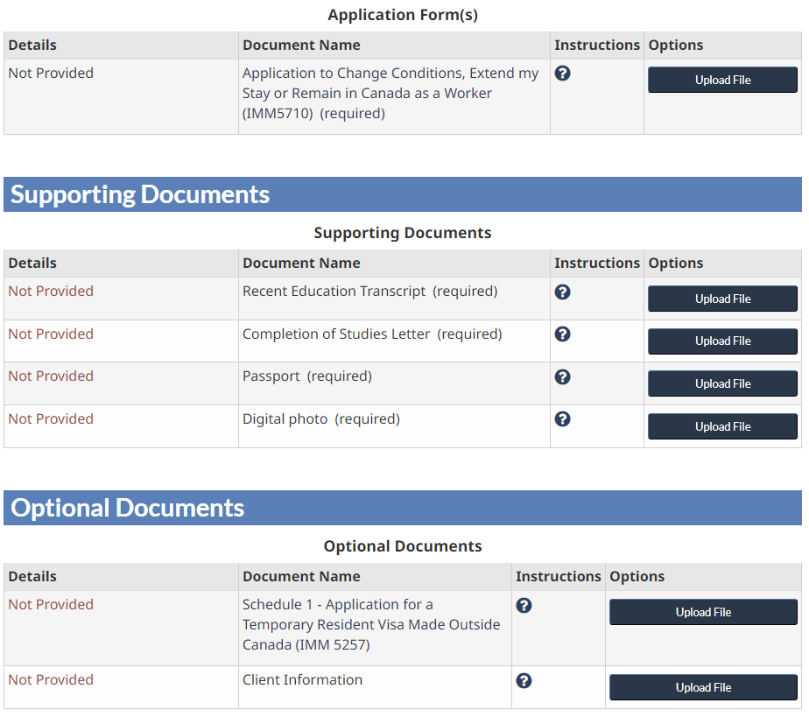Click 'Not Provided' status for IMM5710 form
The image size is (809, 724).
click(x=51, y=74)
